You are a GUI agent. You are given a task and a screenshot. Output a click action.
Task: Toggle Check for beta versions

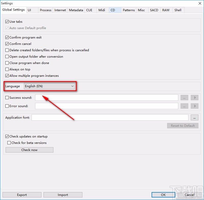pos(9,143)
